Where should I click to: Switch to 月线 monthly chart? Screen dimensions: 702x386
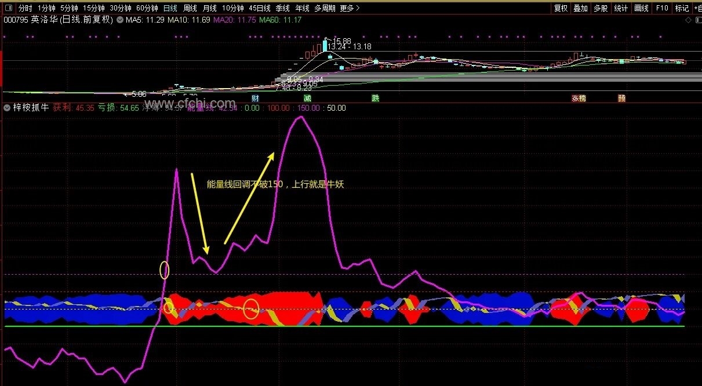point(209,8)
